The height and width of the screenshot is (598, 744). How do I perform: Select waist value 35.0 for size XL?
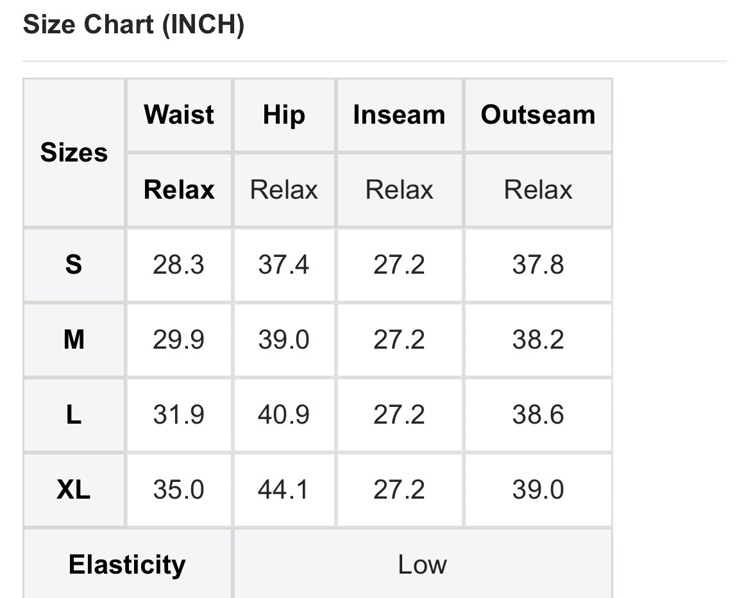pyautogui.click(x=179, y=490)
